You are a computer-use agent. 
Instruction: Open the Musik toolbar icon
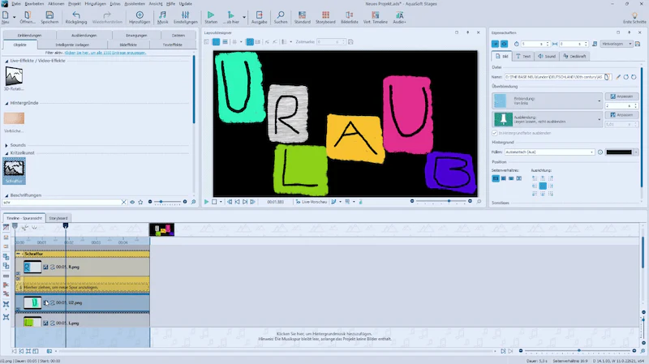pyautogui.click(x=163, y=15)
